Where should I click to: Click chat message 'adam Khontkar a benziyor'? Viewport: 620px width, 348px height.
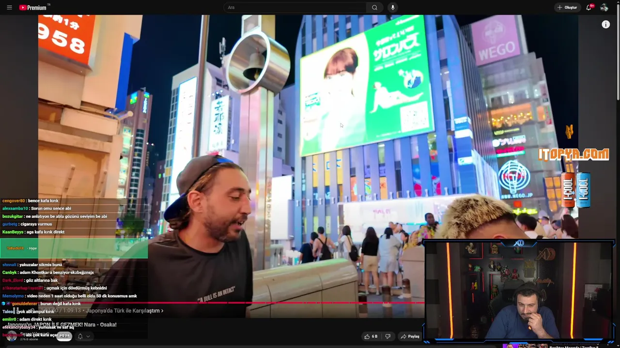pos(57,272)
